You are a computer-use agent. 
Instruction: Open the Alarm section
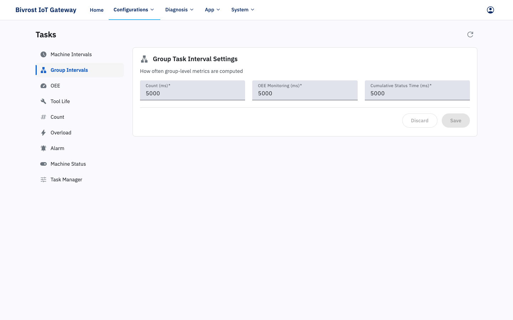(80, 148)
